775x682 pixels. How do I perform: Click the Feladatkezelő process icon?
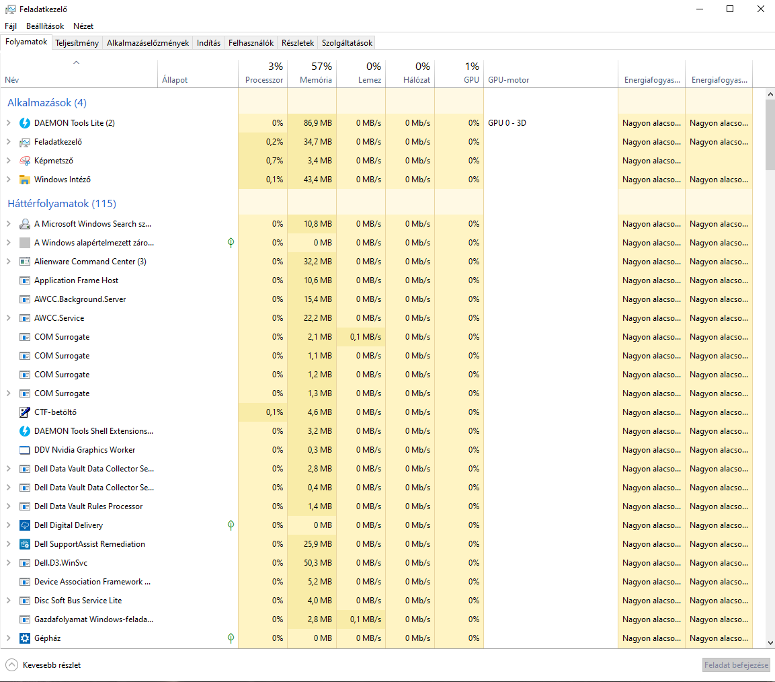point(25,142)
